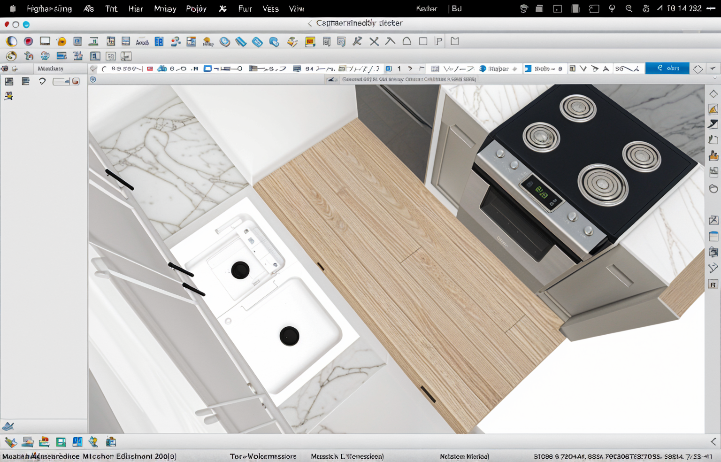Expand the 'Shebn' dropdown in options bar
This screenshot has height=462, width=721.
click(544, 69)
